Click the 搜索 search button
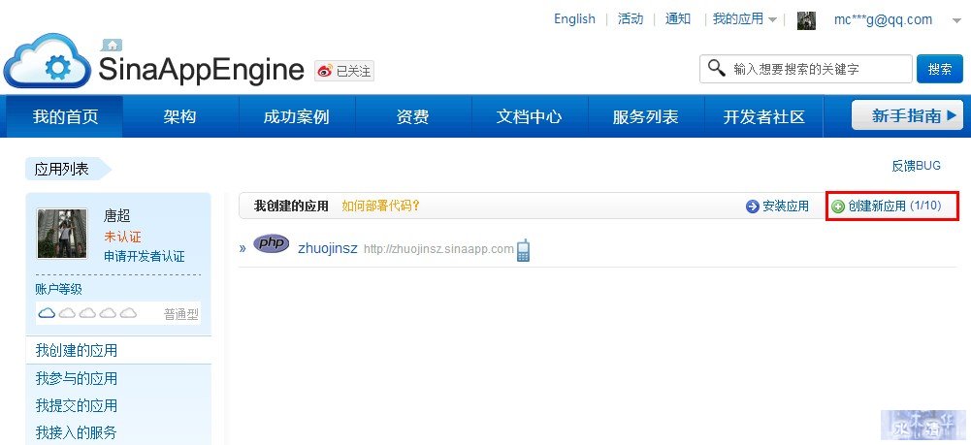 tap(940, 69)
